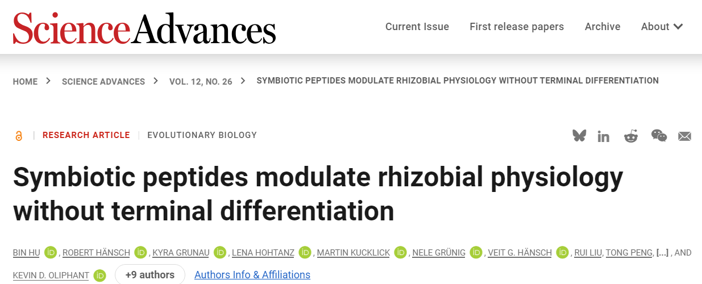Expand the +9 authors list
702x284 pixels.
[150, 274]
